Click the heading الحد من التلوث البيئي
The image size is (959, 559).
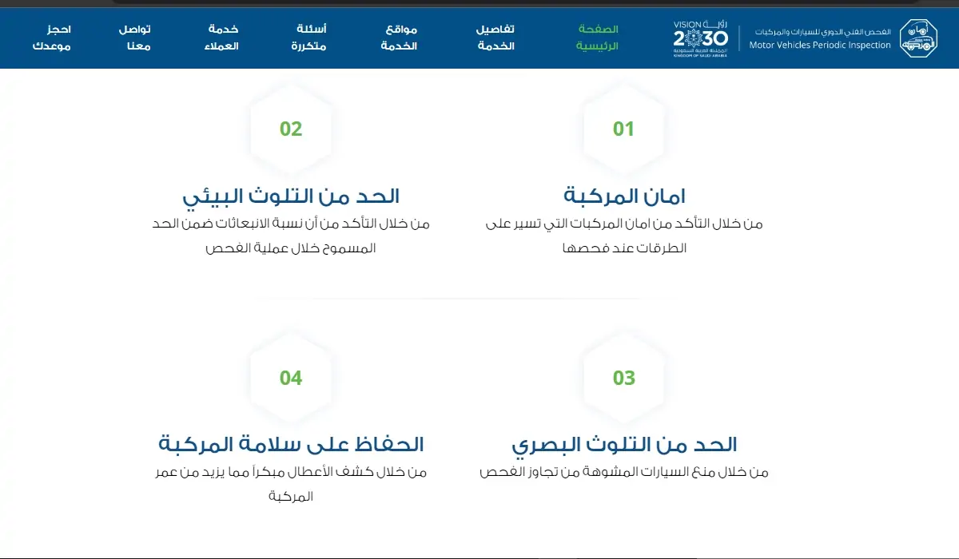click(x=291, y=195)
